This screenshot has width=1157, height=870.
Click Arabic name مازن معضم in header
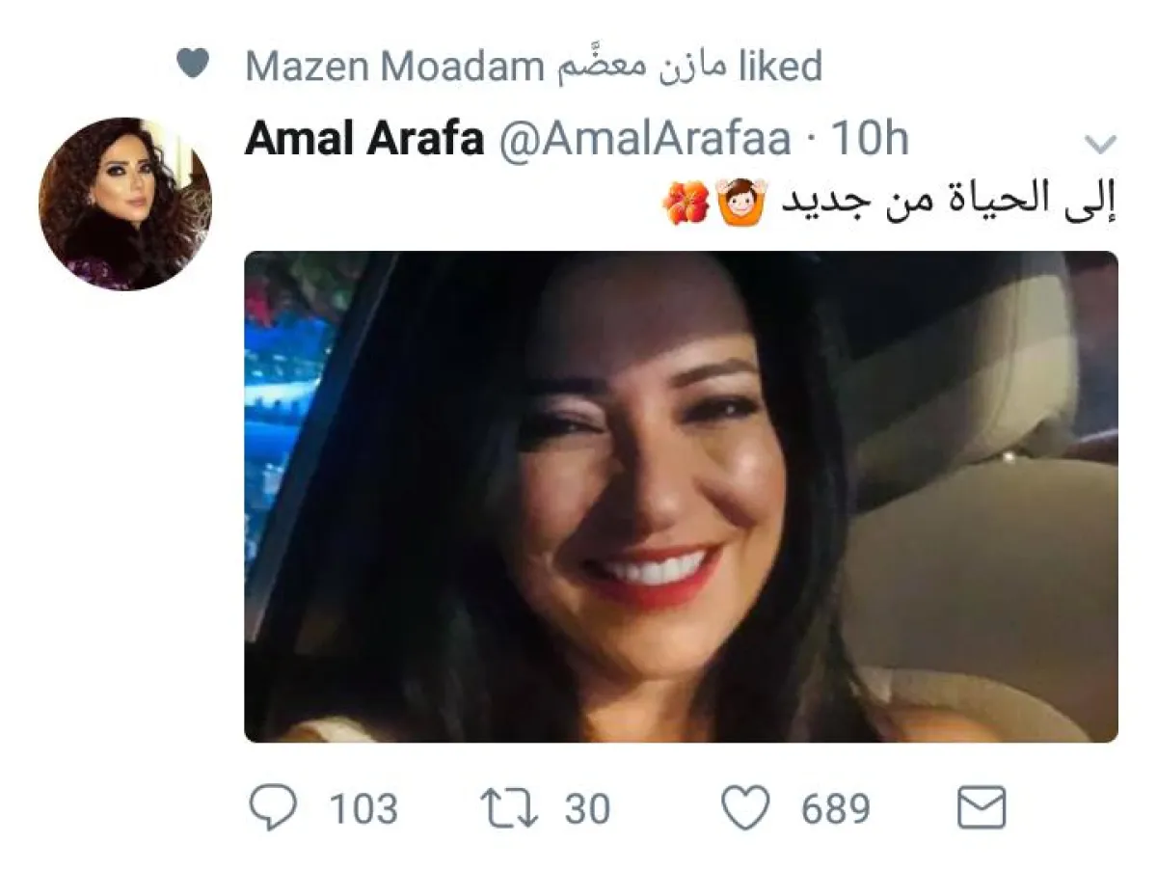(x=640, y=68)
